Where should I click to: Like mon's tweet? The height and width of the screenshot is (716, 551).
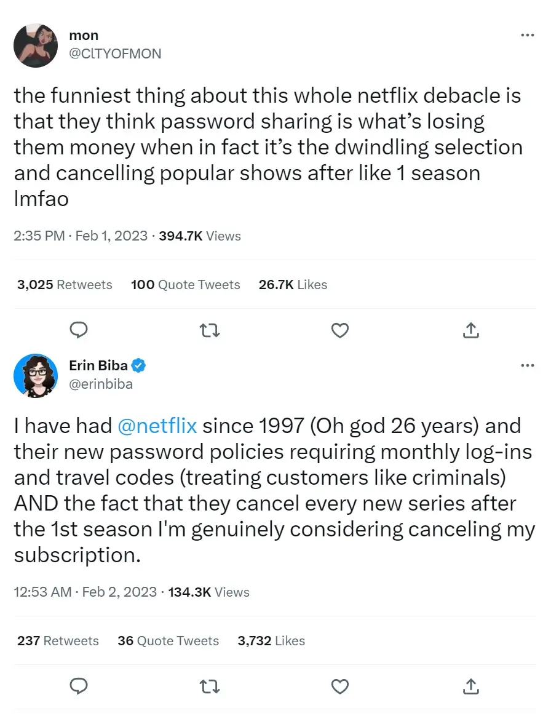[339, 330]
